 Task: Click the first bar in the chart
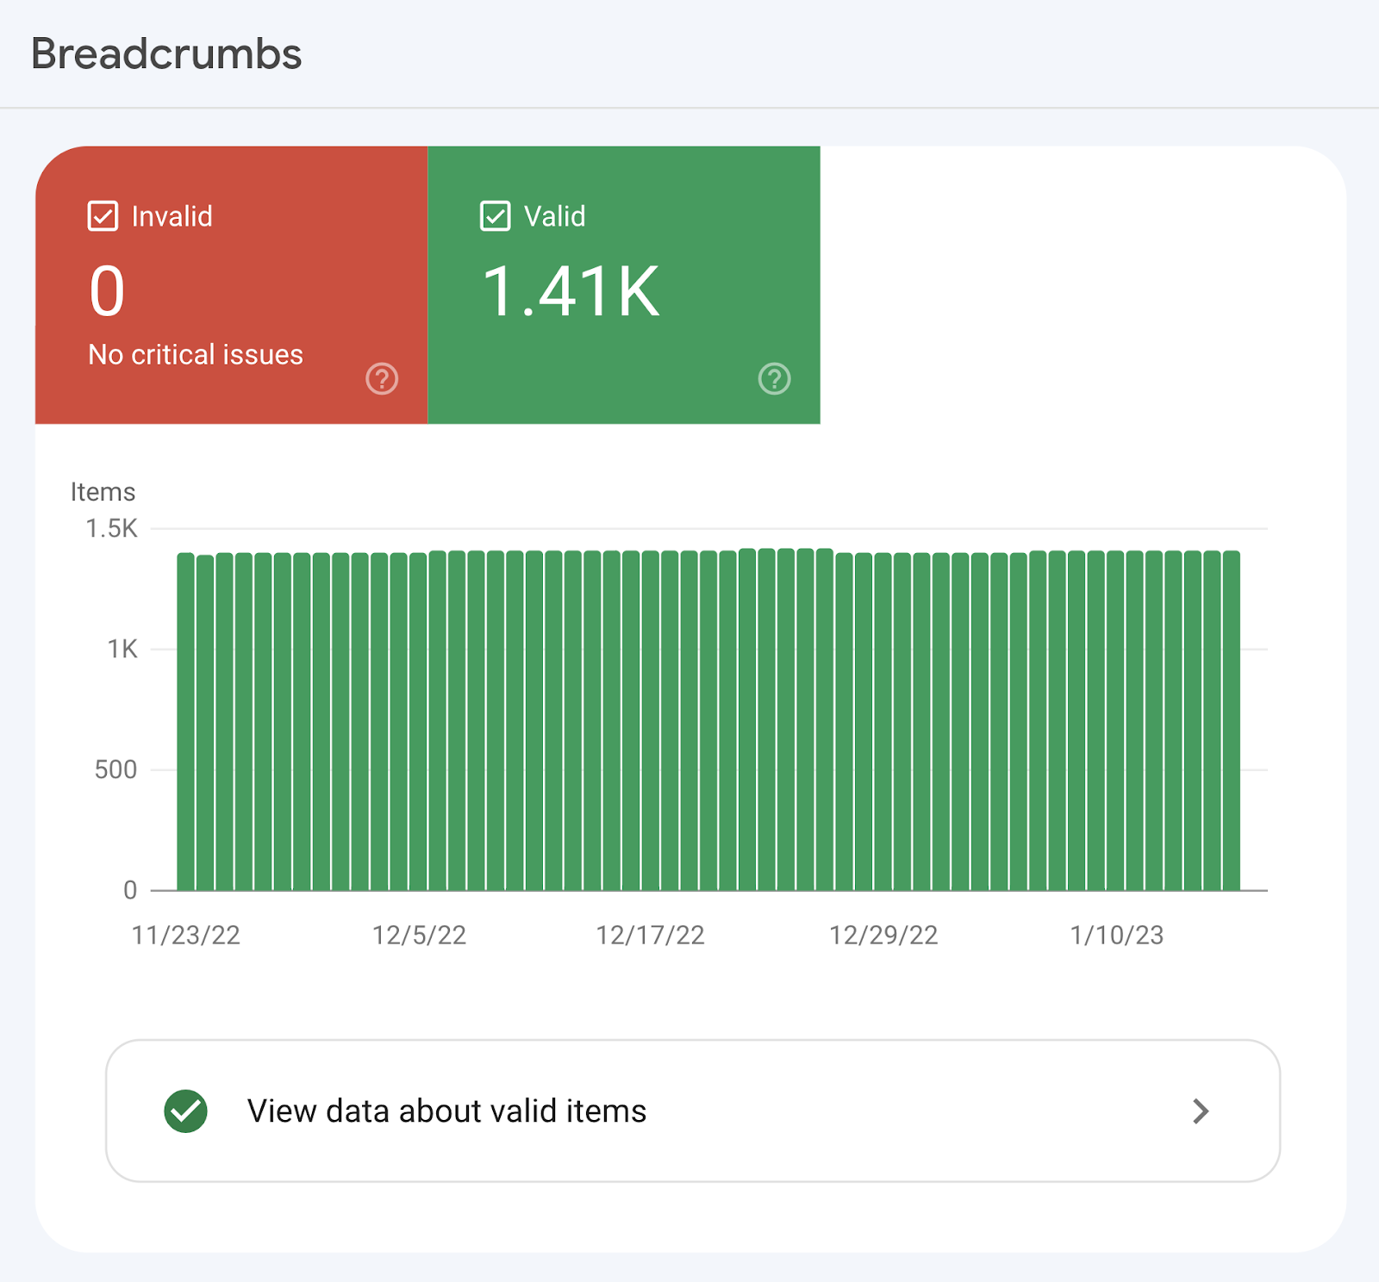tap(185, 722)
